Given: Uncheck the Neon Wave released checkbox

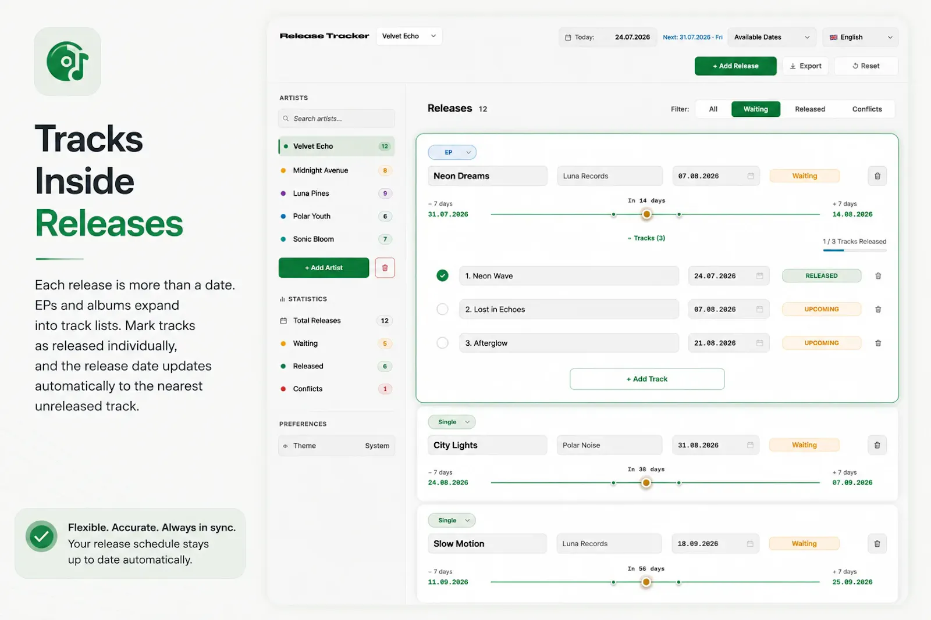Looking at the screenshot, I should pos(442,275).
